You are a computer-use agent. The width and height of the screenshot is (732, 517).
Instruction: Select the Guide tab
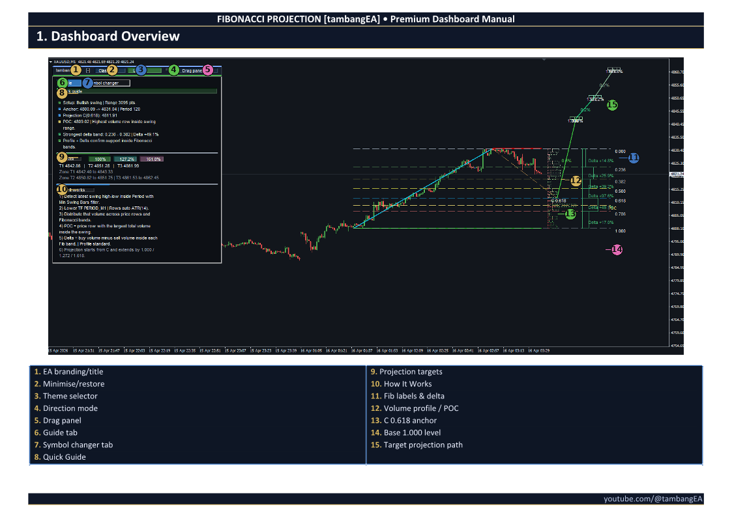coord(70,83)
